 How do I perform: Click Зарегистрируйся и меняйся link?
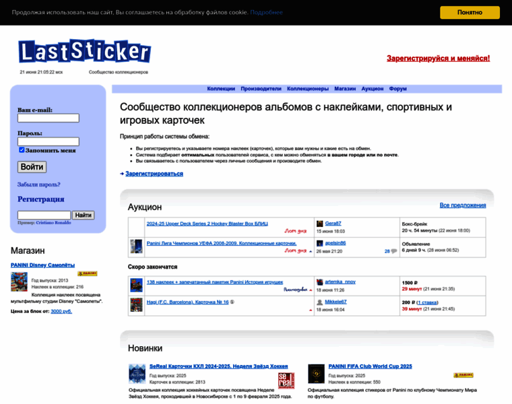click(438, 59)
